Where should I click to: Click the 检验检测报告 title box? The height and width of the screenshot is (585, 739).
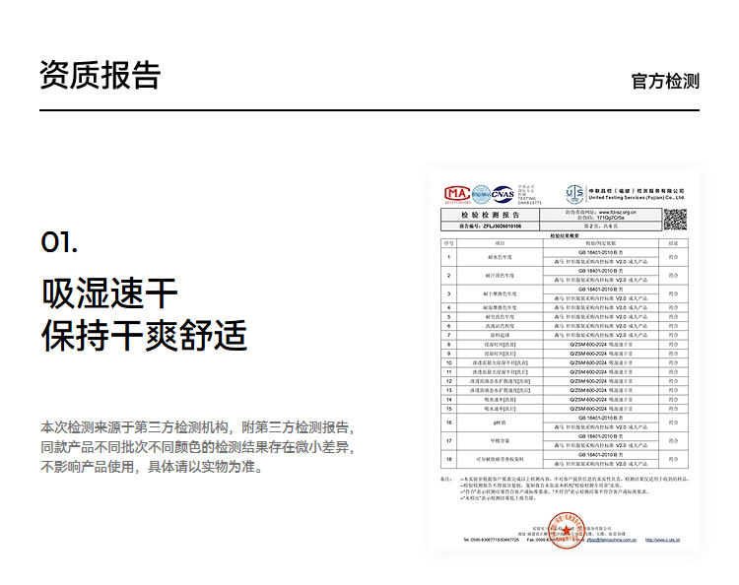click(490, 215)
